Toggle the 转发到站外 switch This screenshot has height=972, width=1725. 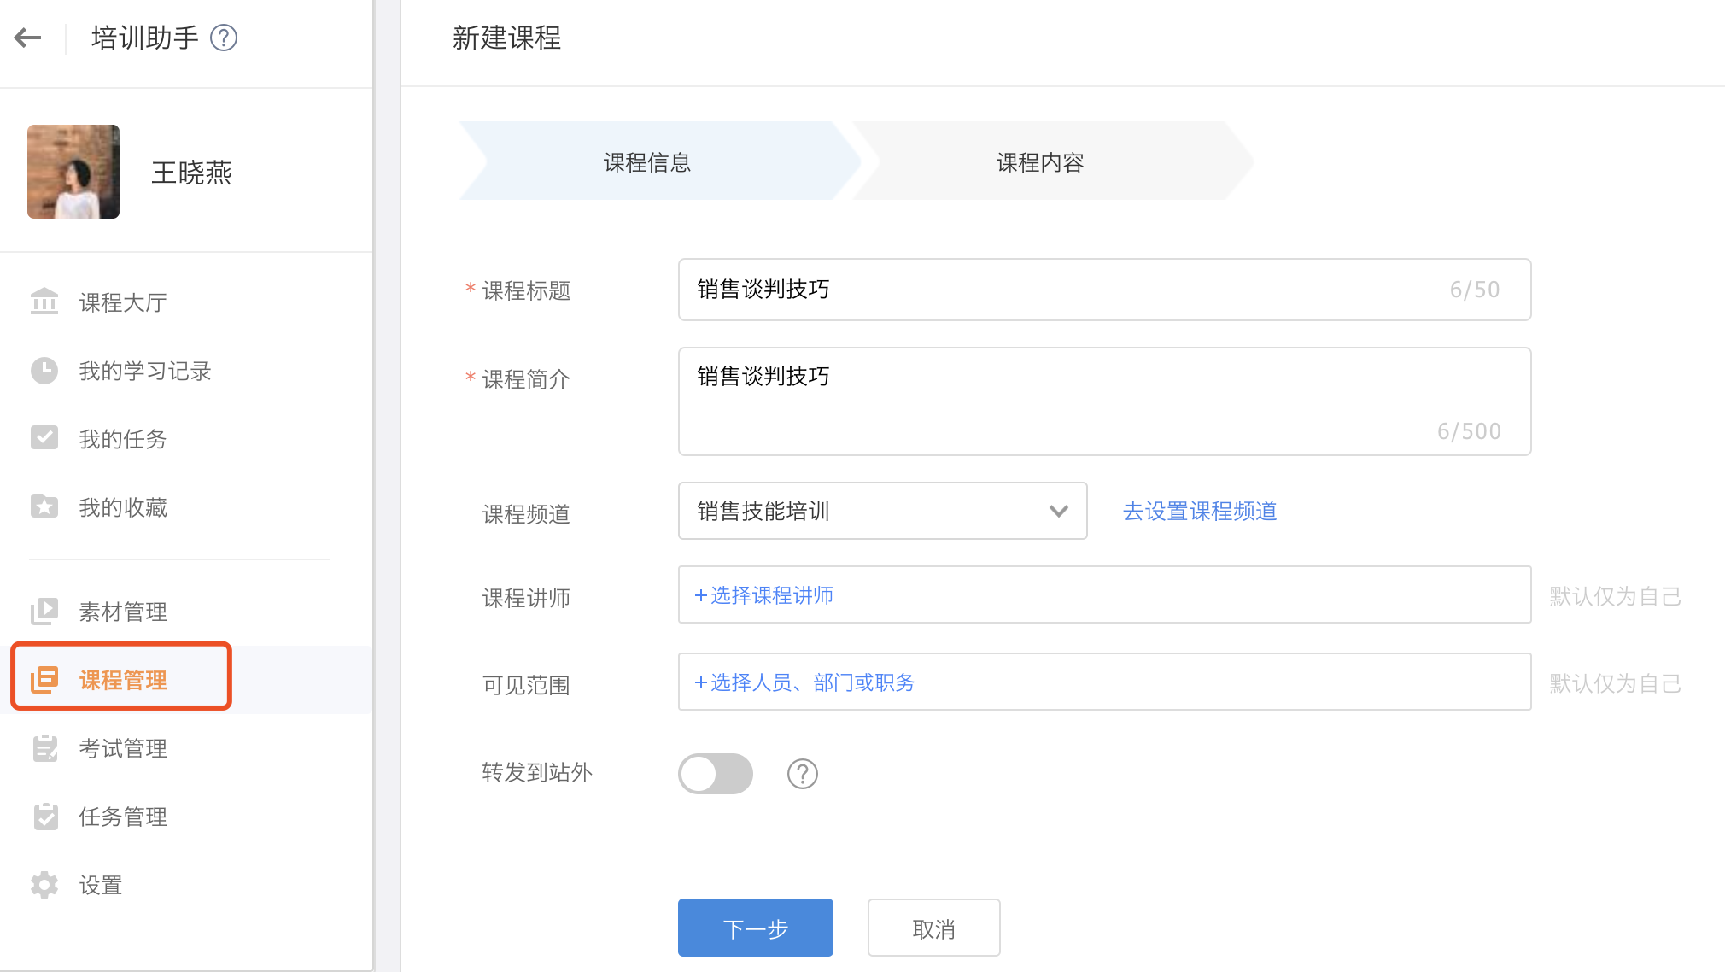[x=716, y=774]
